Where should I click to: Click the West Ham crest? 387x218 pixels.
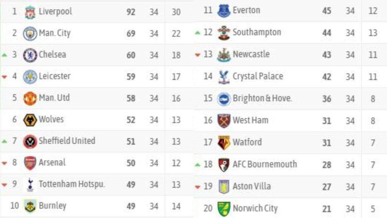224,121
